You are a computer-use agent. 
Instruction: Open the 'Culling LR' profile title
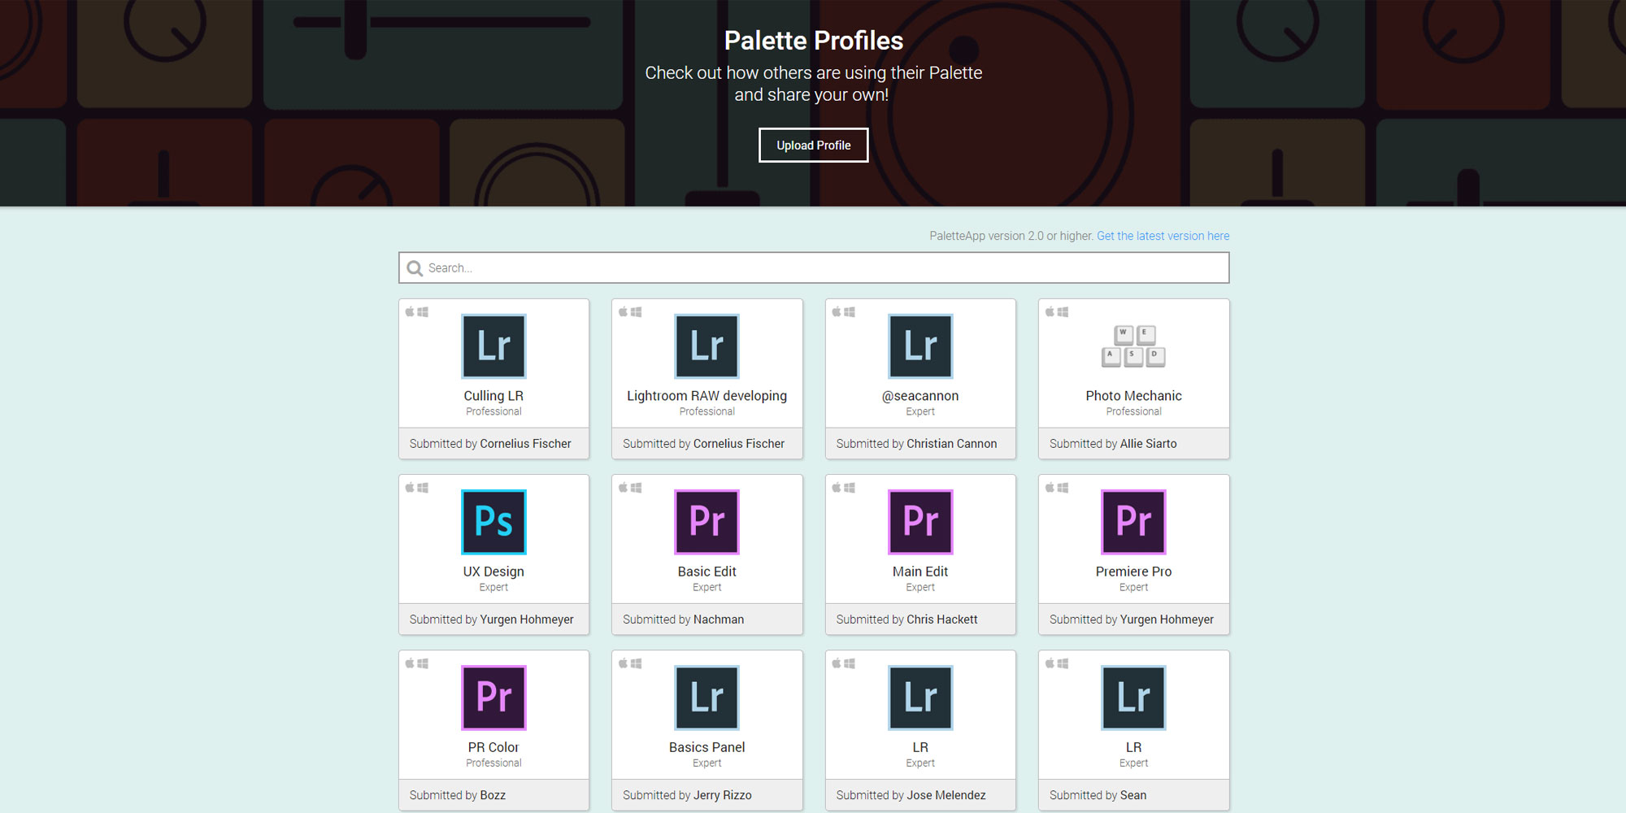pos(493,396)
